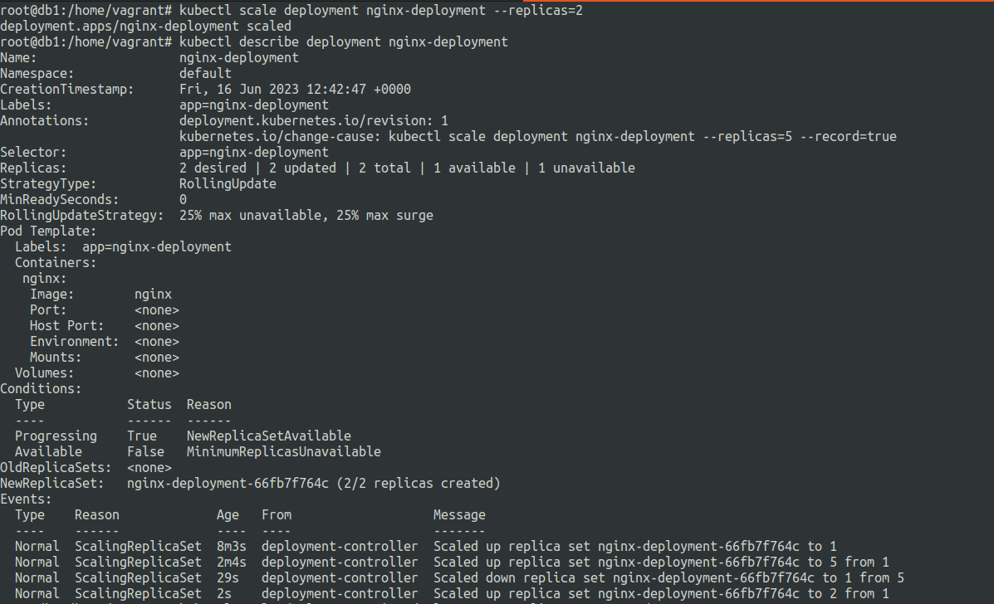Click the 'False' status of Available condition

(145, 452)
